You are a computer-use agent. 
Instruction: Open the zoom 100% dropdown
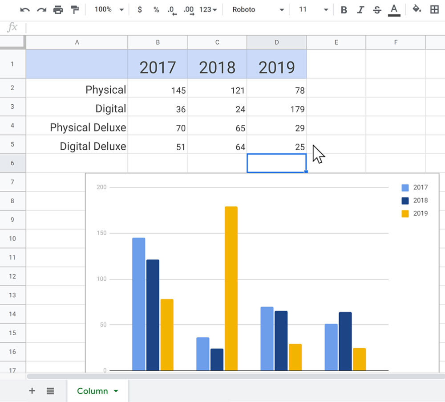109,10
